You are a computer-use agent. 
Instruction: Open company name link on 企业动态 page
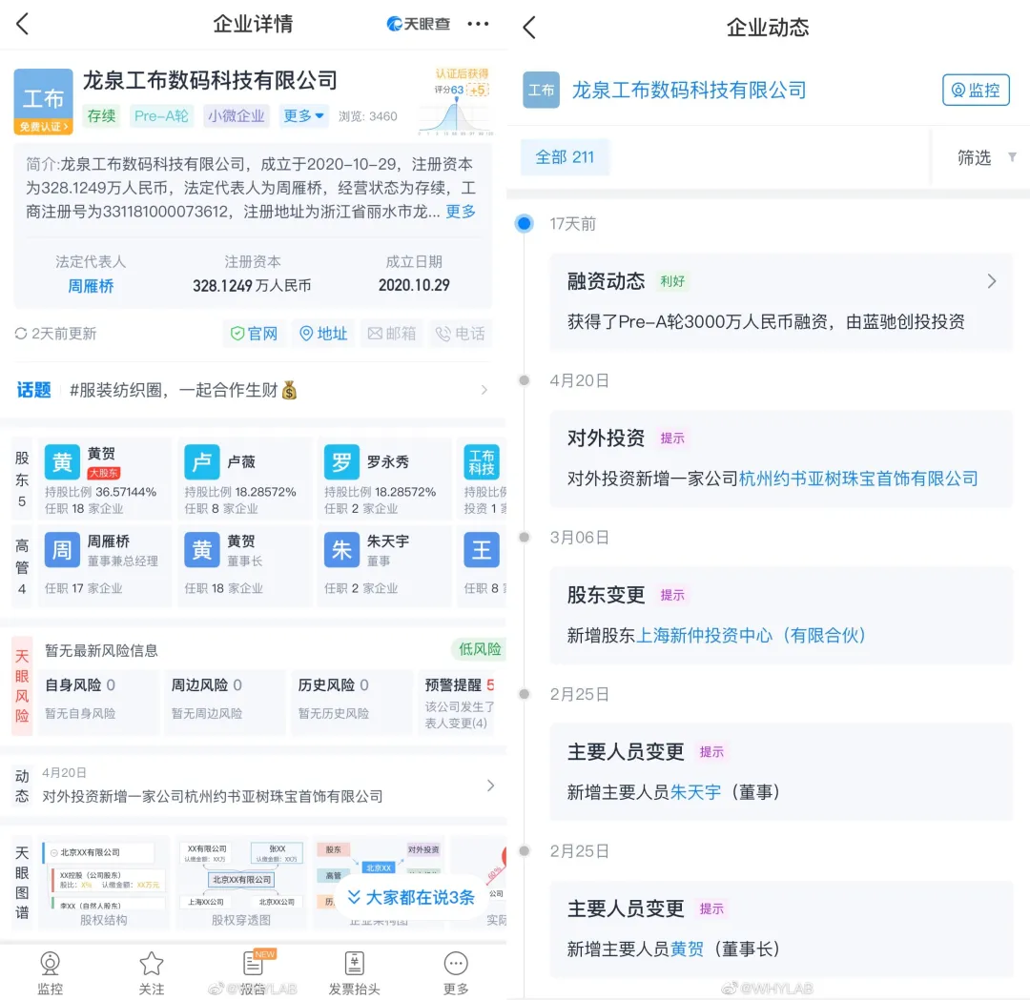[690, 90]
